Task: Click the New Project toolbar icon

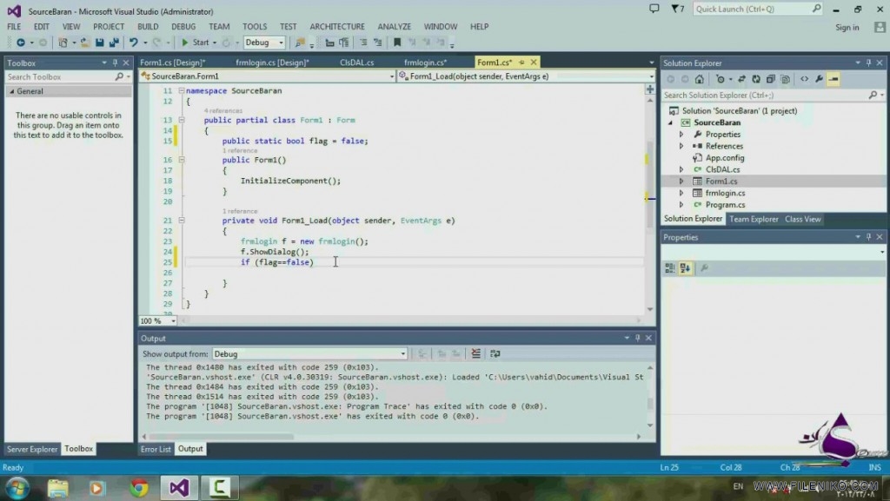Action: pyautogui.click(x=63, y=43)
